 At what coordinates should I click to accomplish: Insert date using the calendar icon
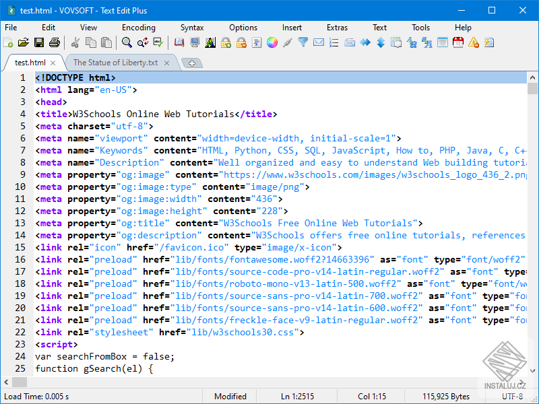click(458, 42)
